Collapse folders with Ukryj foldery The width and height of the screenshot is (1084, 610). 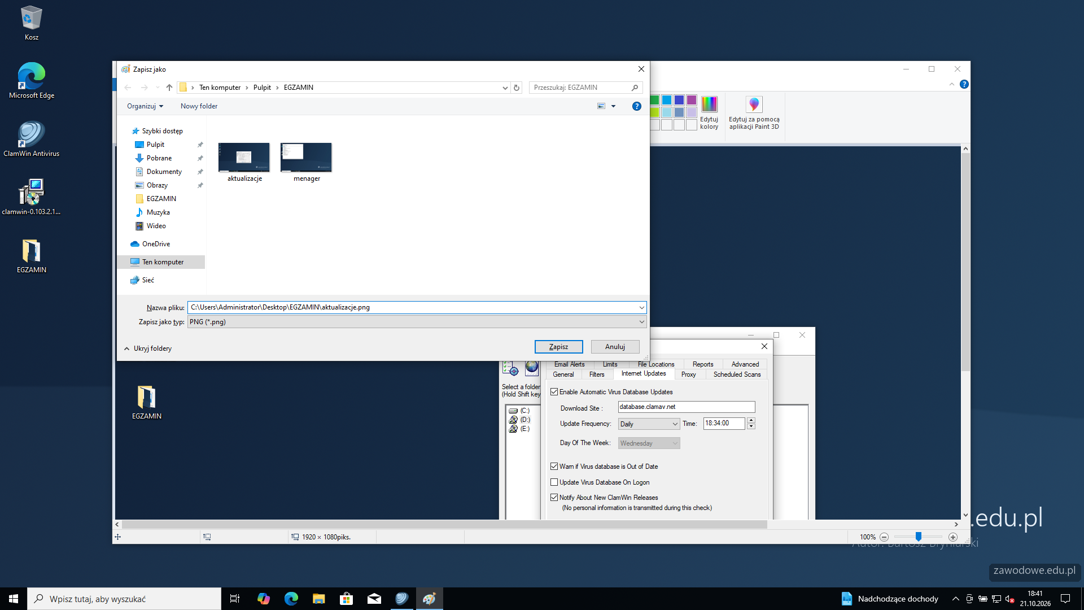pyautogui.click(x=148, y=348)
